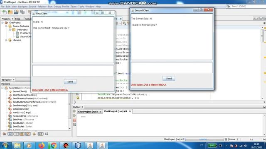Click the Re-run icon in Output panel

(x=74, y=111)
